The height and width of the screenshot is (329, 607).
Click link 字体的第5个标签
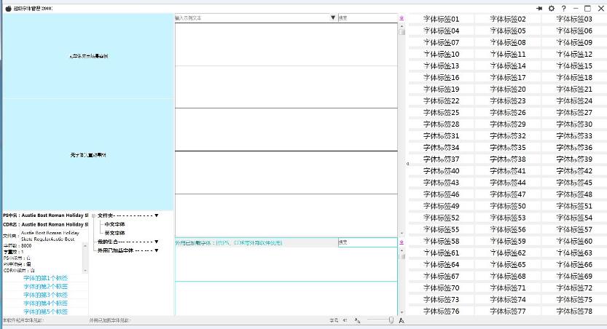click(x=45, y=312)
